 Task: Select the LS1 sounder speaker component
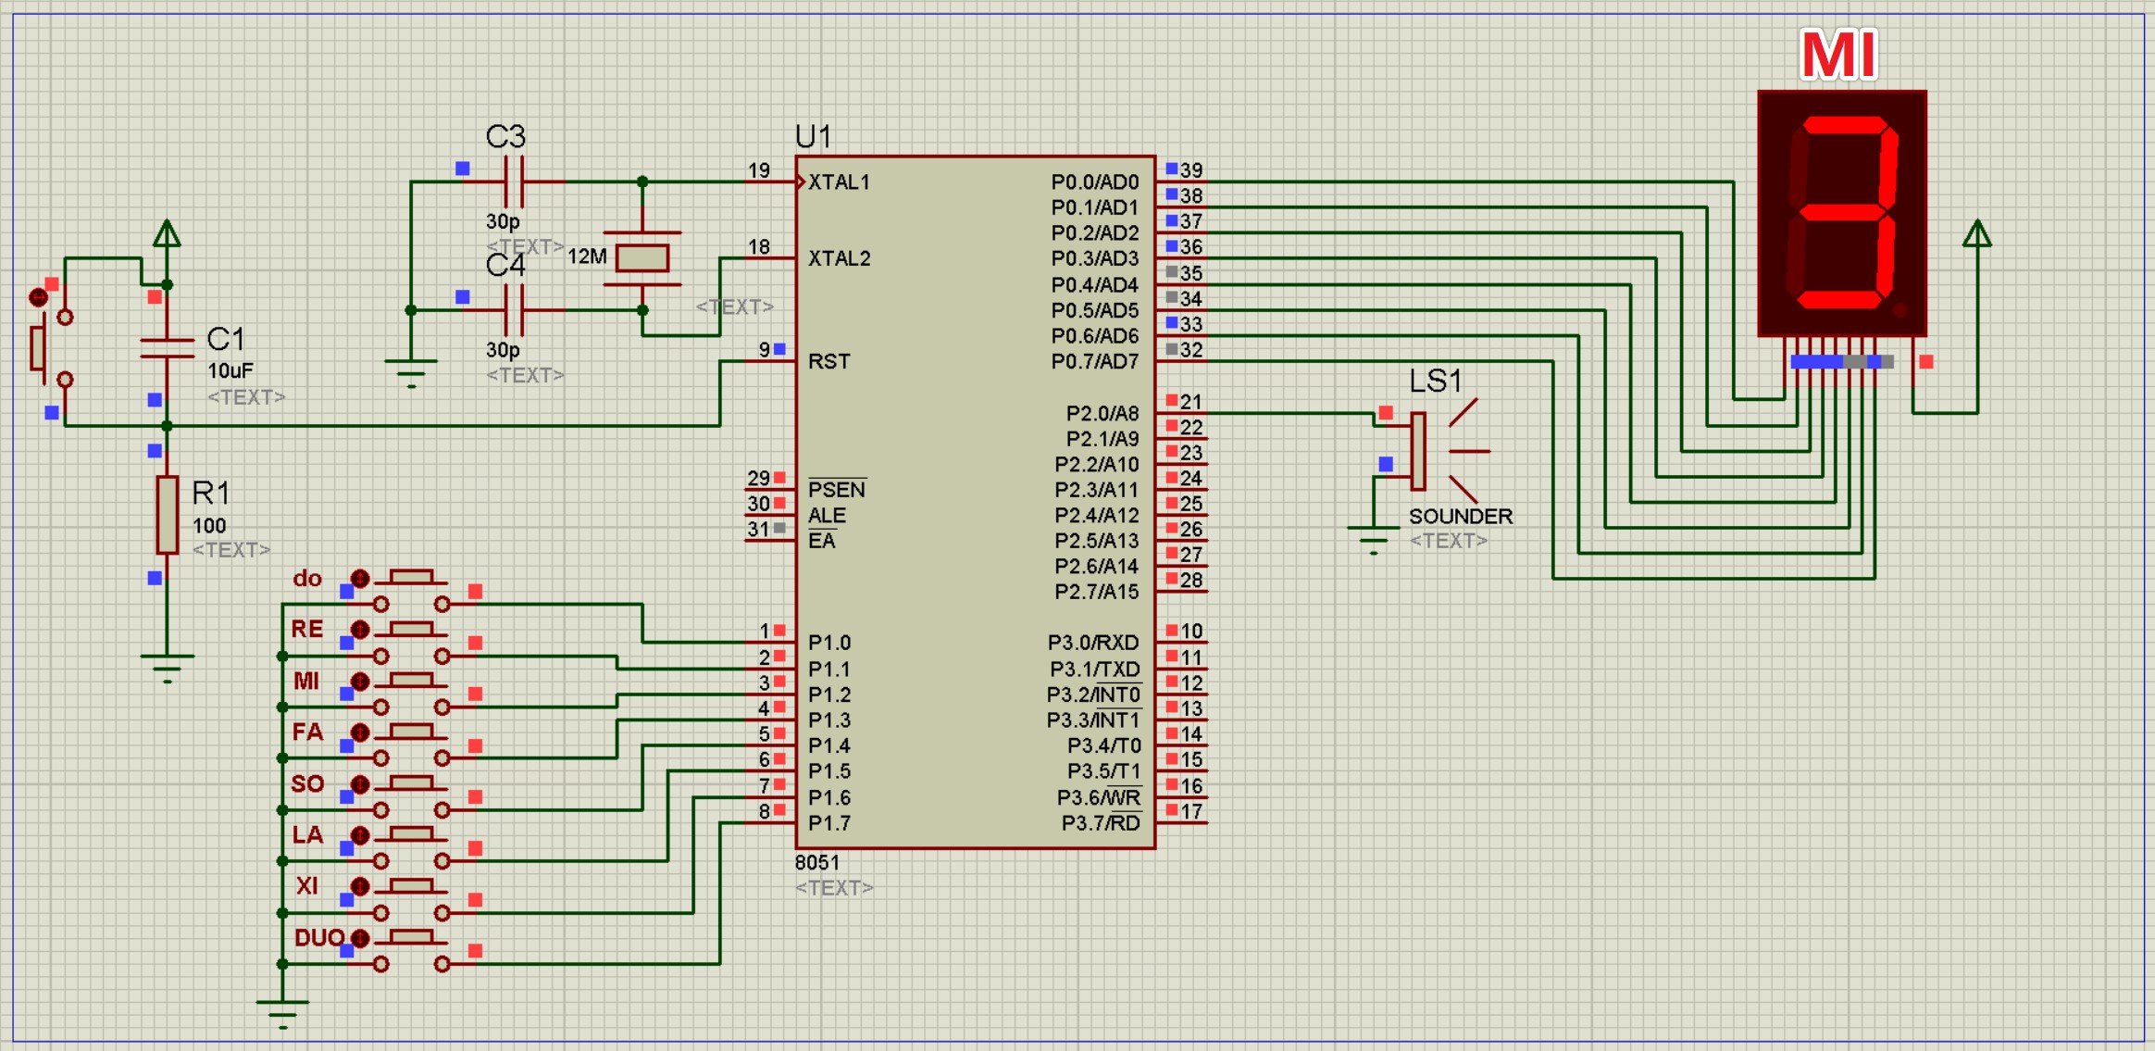[x=1419, y=451]
